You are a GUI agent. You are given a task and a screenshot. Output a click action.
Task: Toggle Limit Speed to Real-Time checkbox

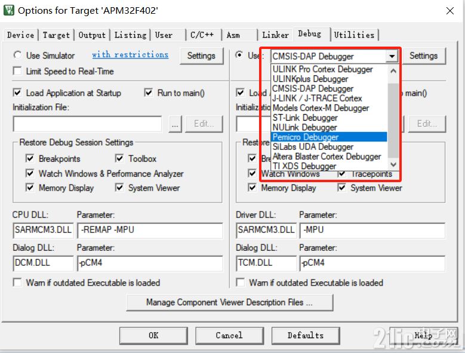tap(17, 71)
